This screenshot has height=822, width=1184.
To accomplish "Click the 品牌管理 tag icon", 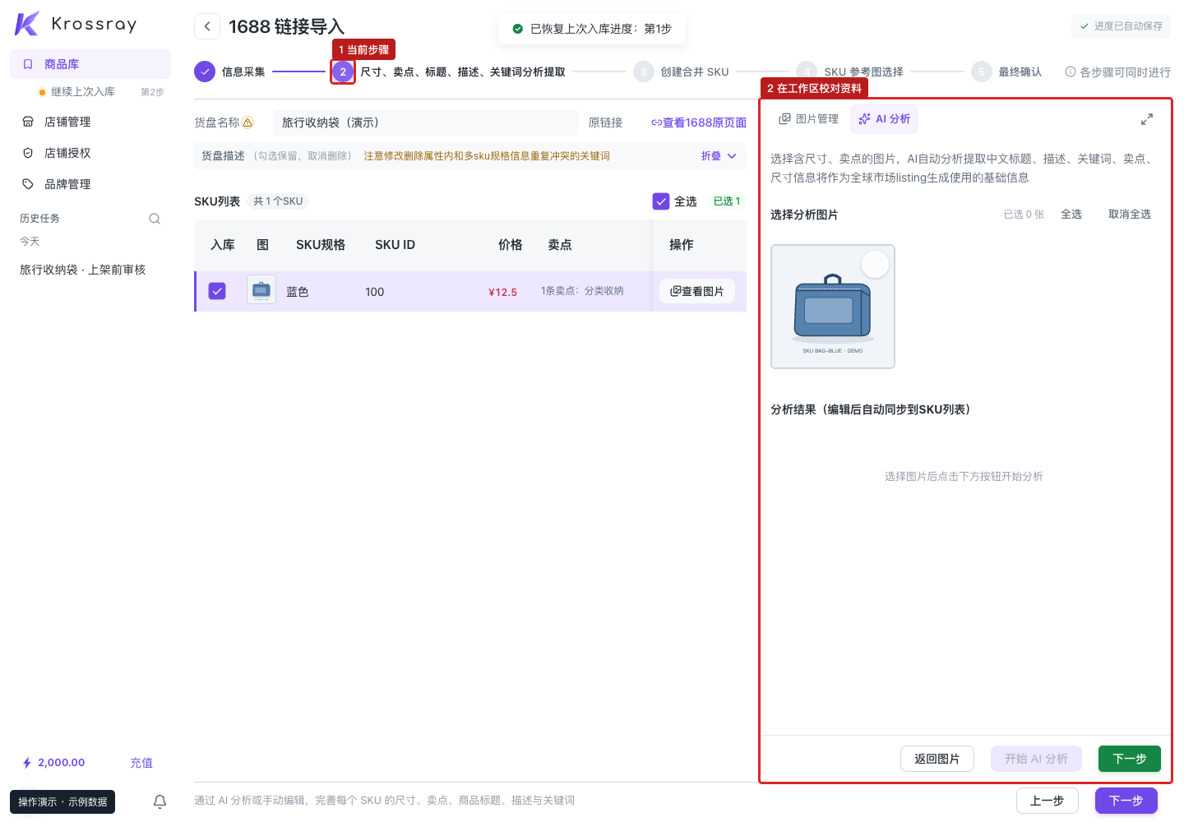I will point(28,184).
